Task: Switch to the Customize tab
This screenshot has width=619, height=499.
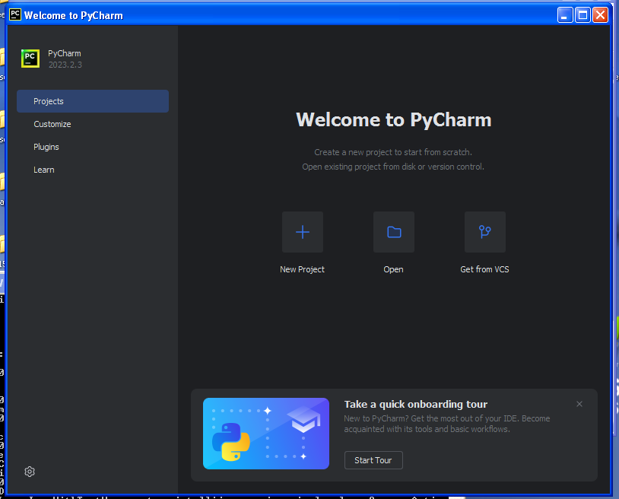Action: tap(93, 124)
